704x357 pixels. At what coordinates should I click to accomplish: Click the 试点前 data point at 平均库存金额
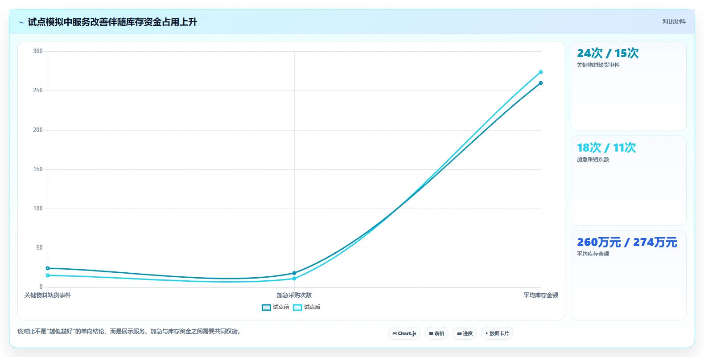tap(541, 83)
